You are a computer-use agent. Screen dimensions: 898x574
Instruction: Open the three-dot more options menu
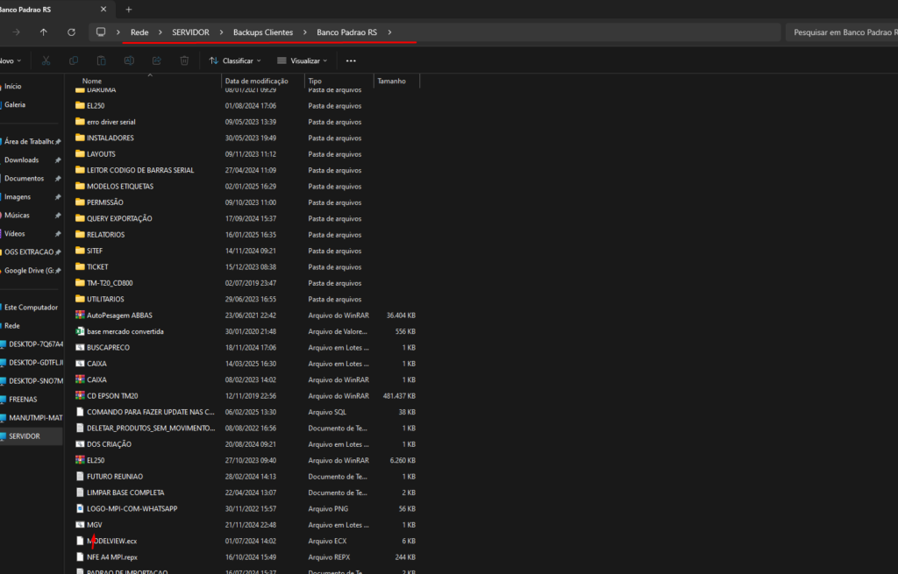pyautogui.click(x=351, y=61)
